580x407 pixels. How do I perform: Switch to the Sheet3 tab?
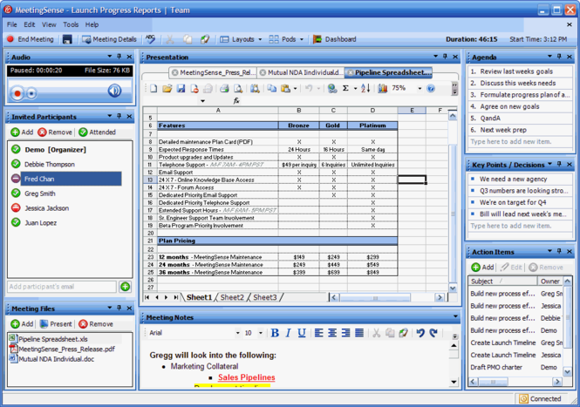[x=265, y=297]
